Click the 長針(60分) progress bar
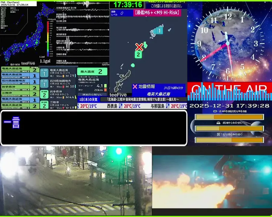 tap(230, 128)
